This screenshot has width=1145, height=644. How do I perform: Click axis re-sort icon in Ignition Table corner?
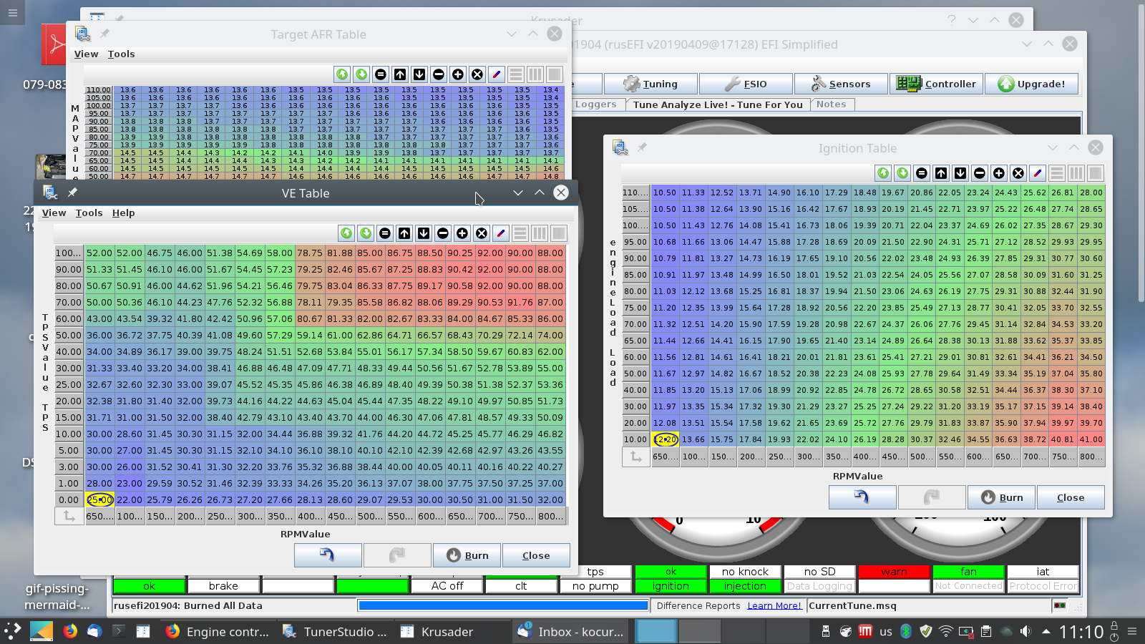pyautogui.click(x=636, y=457)
